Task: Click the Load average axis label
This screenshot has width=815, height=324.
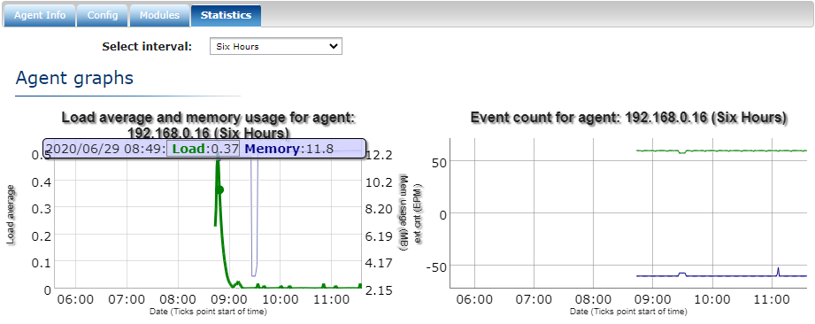Action: [x=10, y=214]
